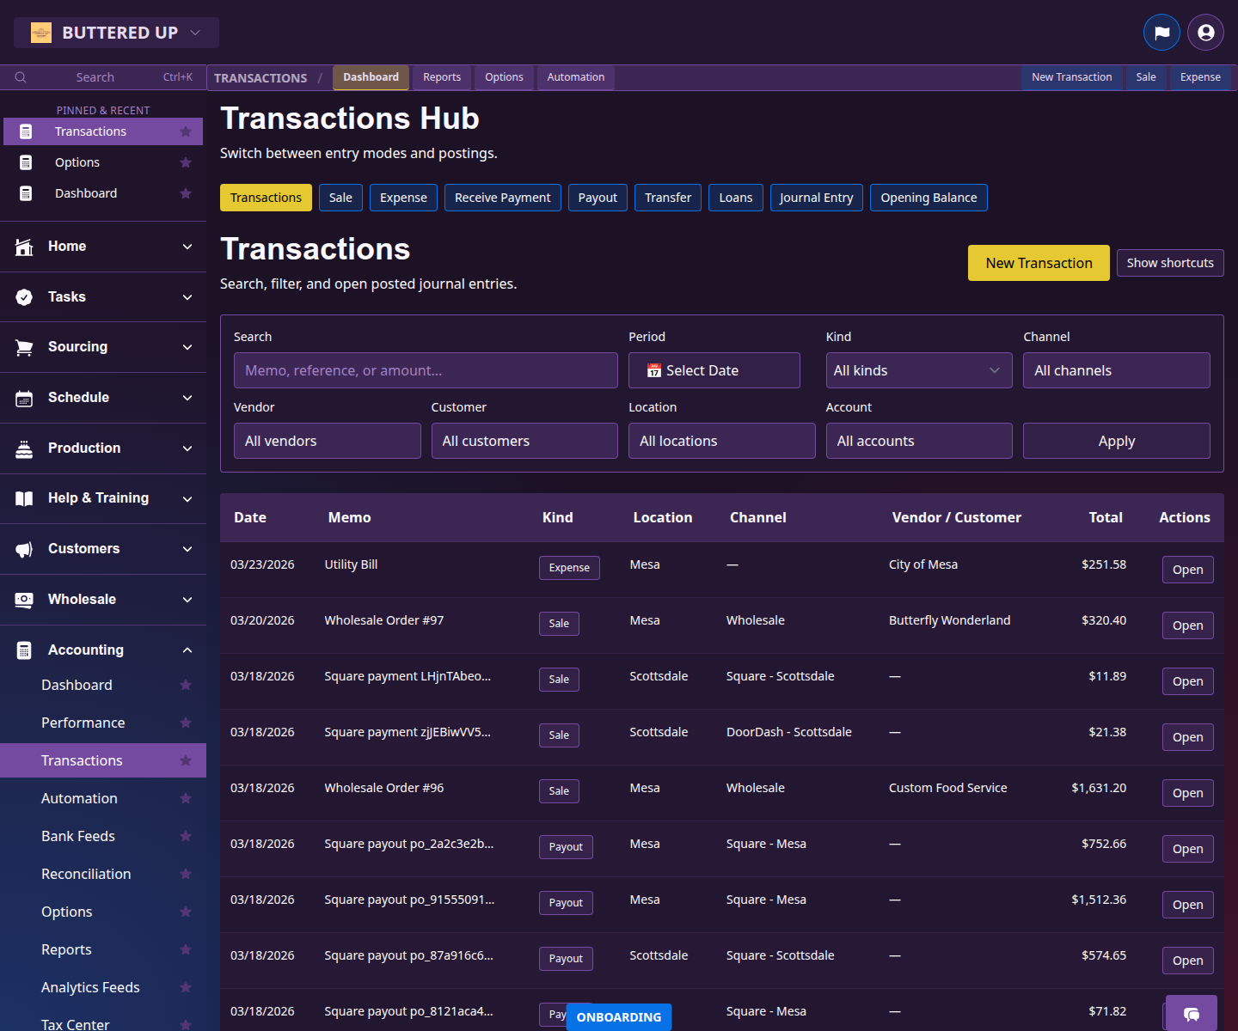Click the Customers megaphone icon in the sidebar
The height and width of the screenshot is (1031, 1238).
point(24,549)
